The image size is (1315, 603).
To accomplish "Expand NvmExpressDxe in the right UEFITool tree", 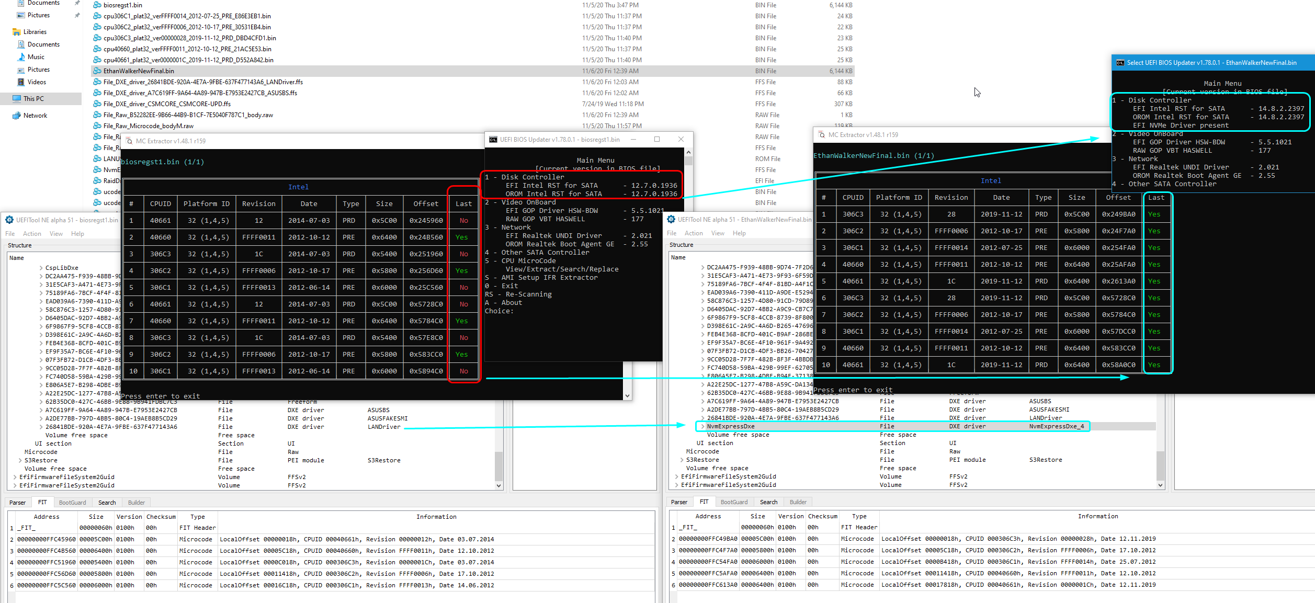I will [x=702, y=427].
